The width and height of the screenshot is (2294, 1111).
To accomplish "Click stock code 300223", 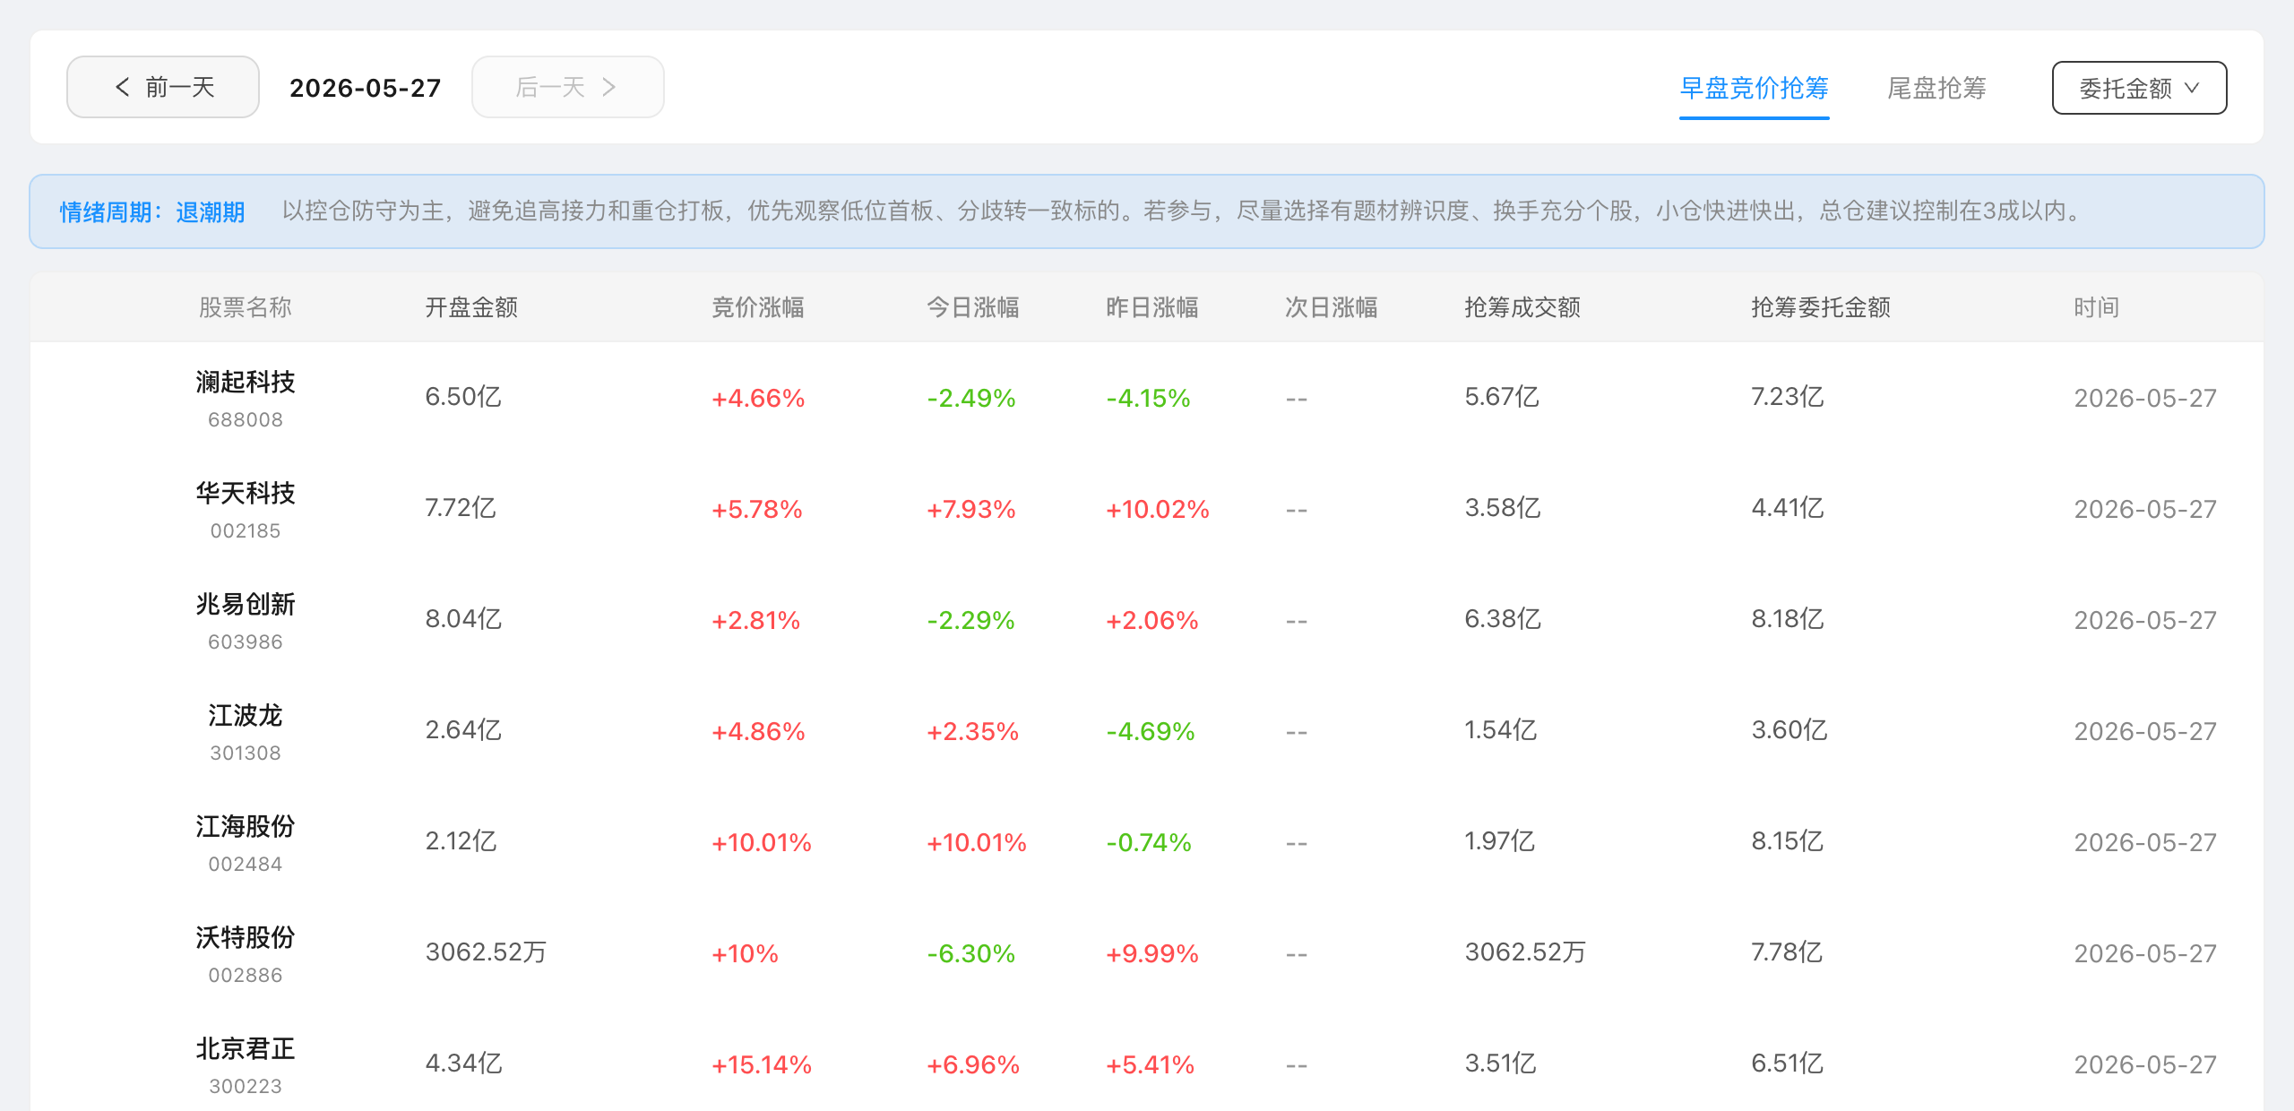I will click(246, 1086).
